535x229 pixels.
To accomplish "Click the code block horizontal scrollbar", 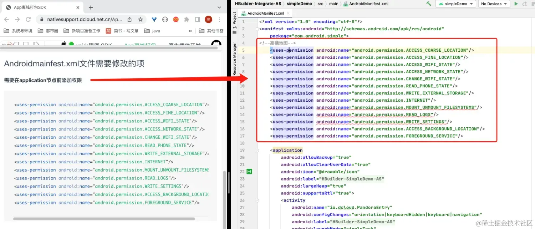I will tap(104, 219).
